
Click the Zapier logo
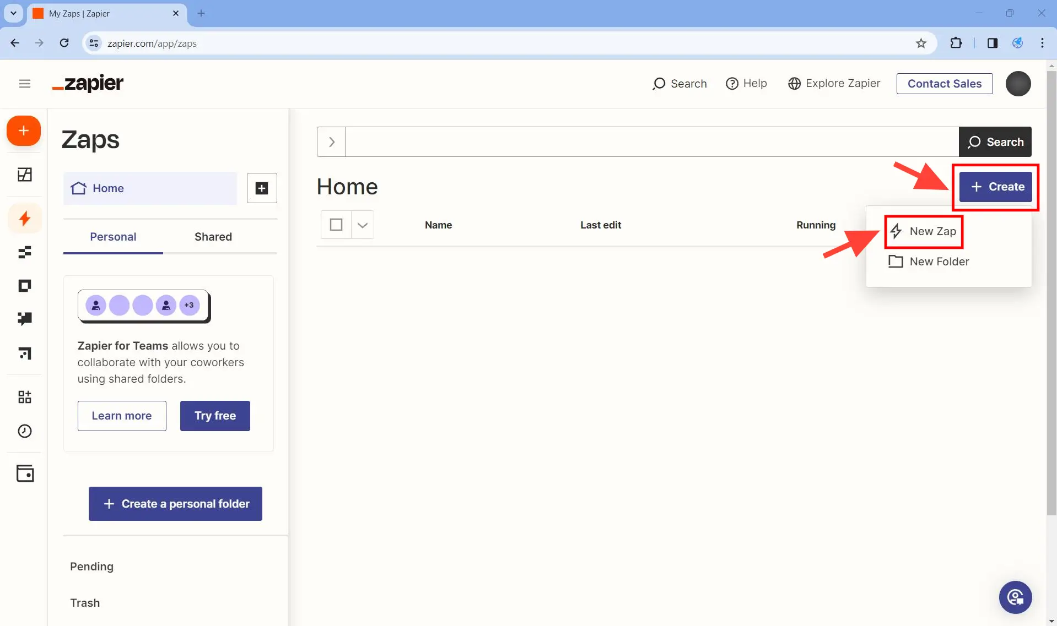tap(88, 83)
